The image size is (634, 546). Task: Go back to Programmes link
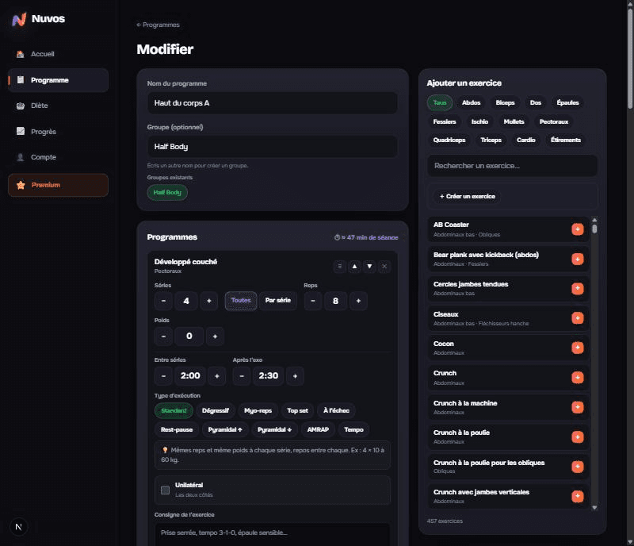pos(158,25)
